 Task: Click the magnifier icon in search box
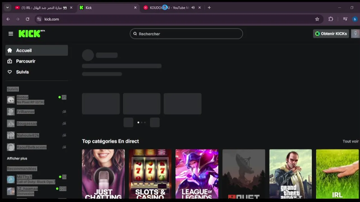tap(135, 34)
